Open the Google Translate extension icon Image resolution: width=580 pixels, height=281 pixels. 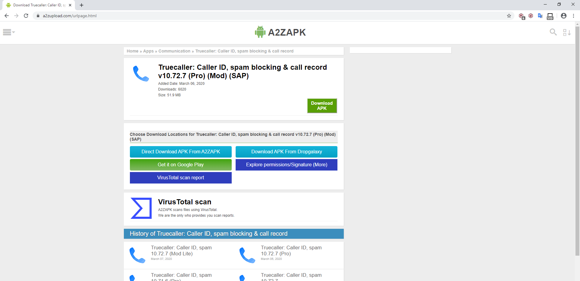click(x=540, y=16)
